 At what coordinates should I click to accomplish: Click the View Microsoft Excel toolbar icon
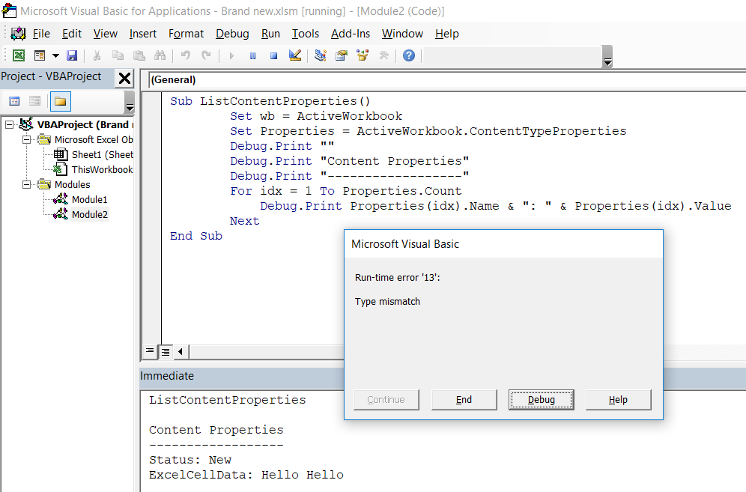tap(19, 55)
